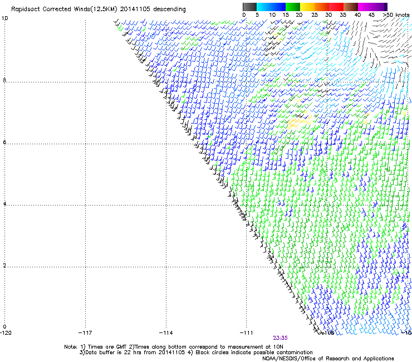Click the green 15-20 knots legend segment
412x362 pixels.
point(293,7)
